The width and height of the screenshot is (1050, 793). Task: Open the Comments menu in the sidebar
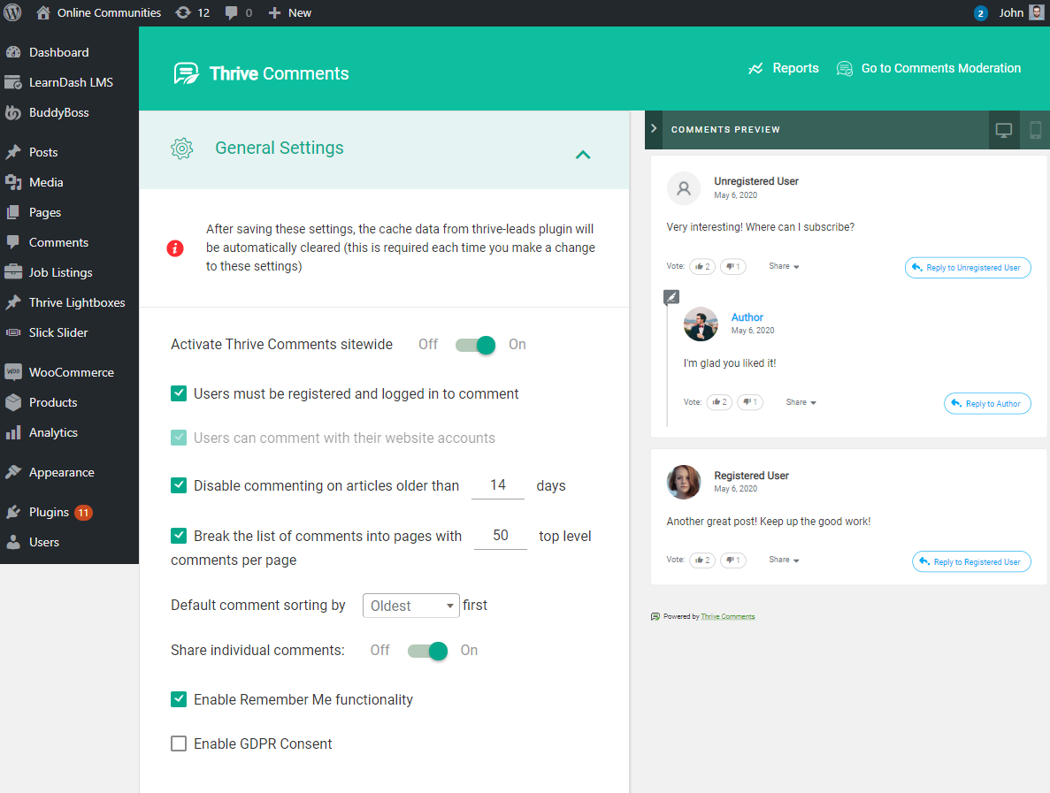click(x=58, y=241)
